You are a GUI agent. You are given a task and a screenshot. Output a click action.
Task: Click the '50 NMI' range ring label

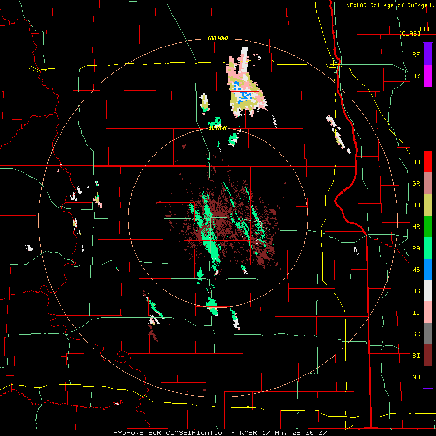click(218, 128)
